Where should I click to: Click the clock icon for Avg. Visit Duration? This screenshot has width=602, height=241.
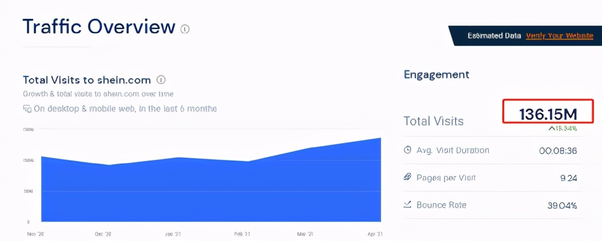pos(407,150)
